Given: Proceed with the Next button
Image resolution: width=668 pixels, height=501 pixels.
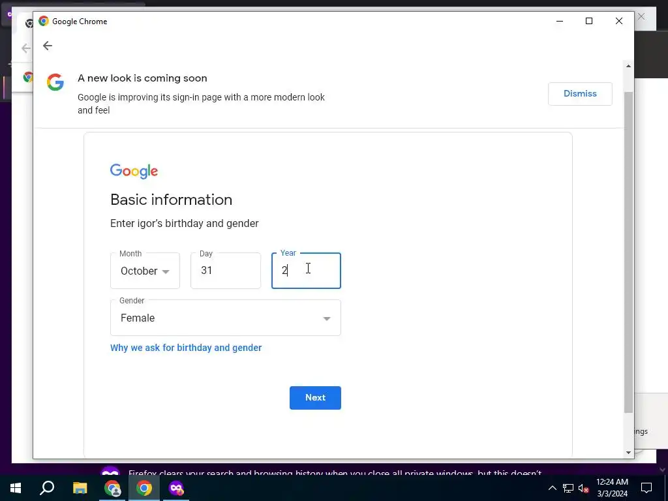Looking at the screenshot, I should (315, 397).
